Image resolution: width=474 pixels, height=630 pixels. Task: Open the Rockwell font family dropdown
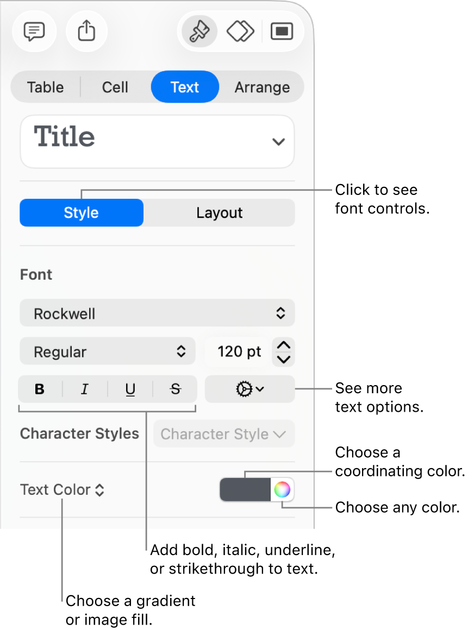click(157, 313)
